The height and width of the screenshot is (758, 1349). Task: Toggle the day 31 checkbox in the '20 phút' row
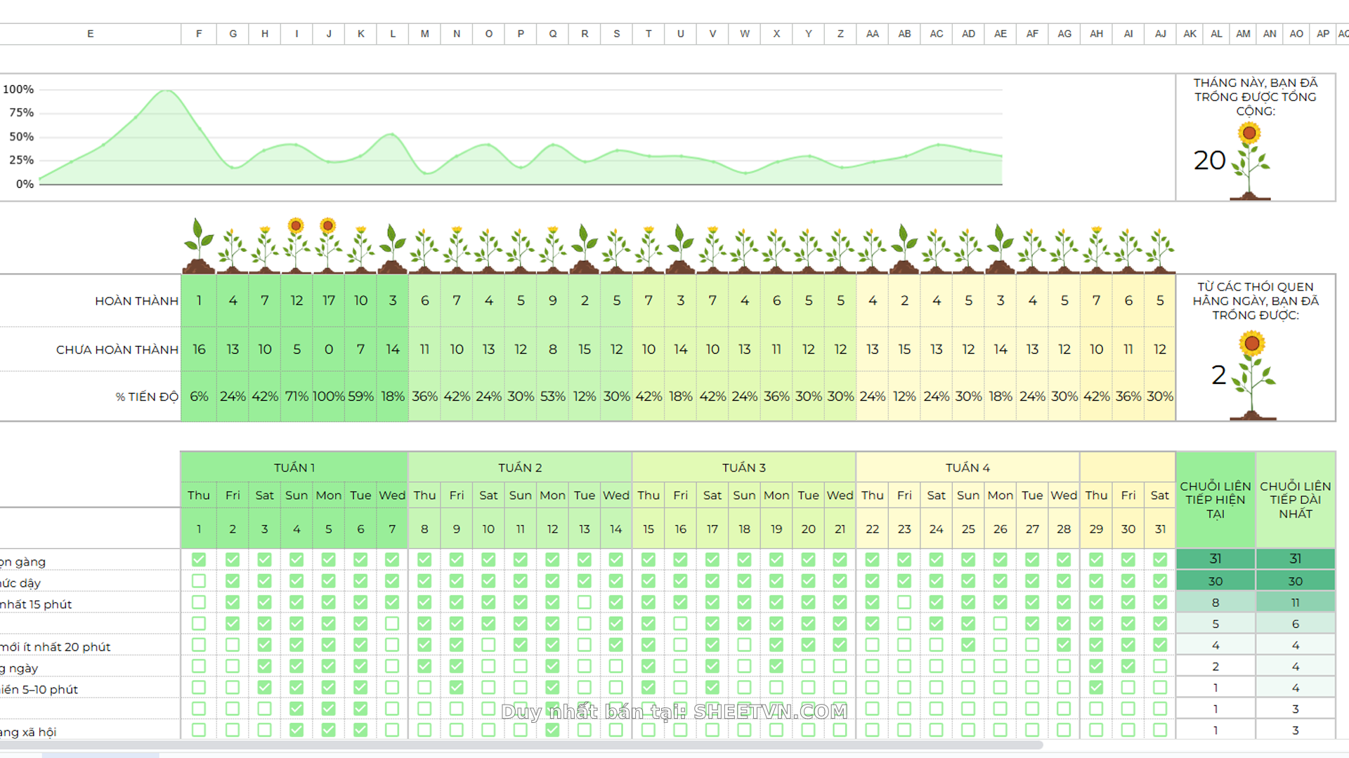1160,644
